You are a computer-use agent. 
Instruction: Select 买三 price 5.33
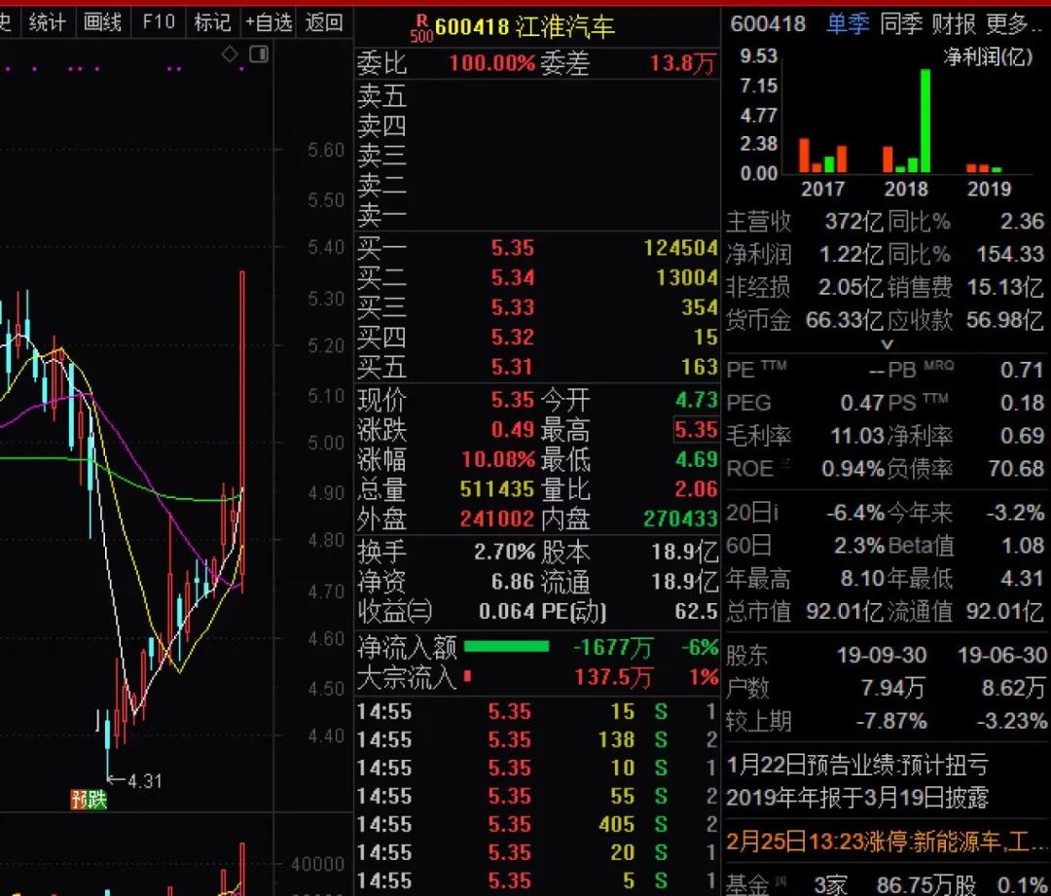(x=513, y=306)
